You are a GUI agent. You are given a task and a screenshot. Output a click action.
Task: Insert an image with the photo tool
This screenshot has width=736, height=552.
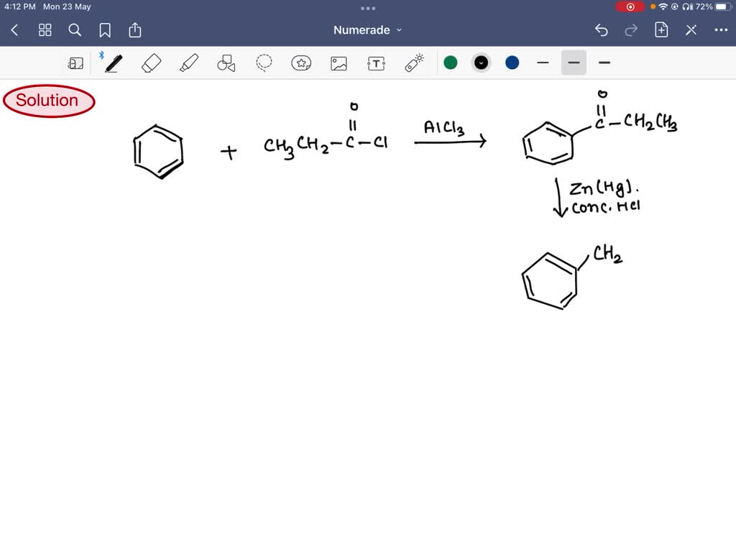339,63
